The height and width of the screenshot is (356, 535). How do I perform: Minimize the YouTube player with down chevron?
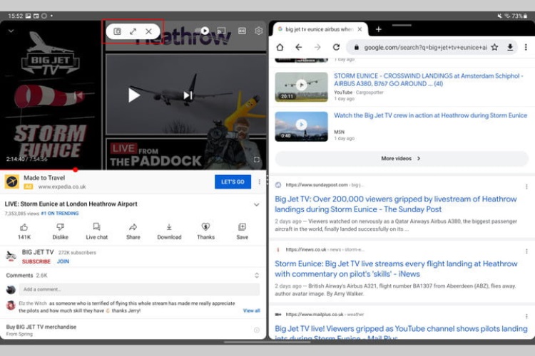pos(11,31)
